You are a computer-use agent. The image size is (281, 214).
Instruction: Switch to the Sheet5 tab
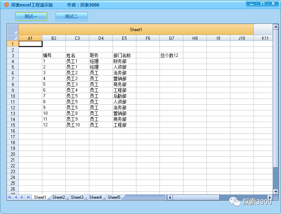click(x=114, y=197)
